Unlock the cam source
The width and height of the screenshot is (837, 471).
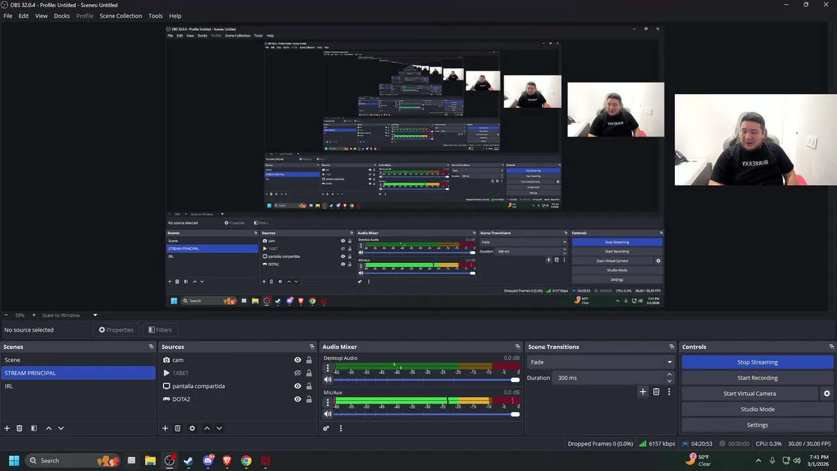coord(309,360)
